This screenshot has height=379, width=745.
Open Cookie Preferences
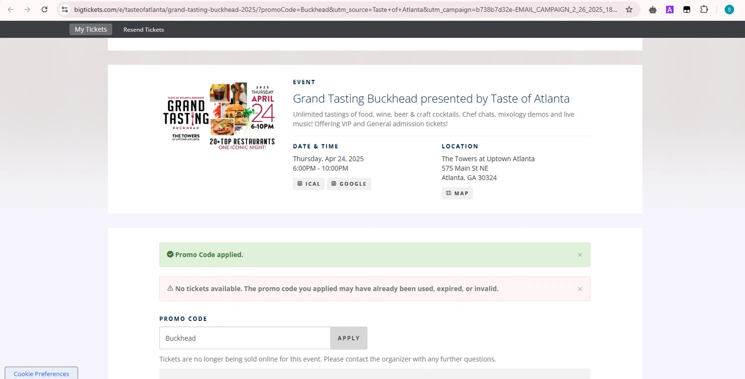click(41, 373)
